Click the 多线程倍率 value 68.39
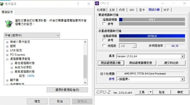The width and height of the screenshot is (190, 105). pos(175,46)
